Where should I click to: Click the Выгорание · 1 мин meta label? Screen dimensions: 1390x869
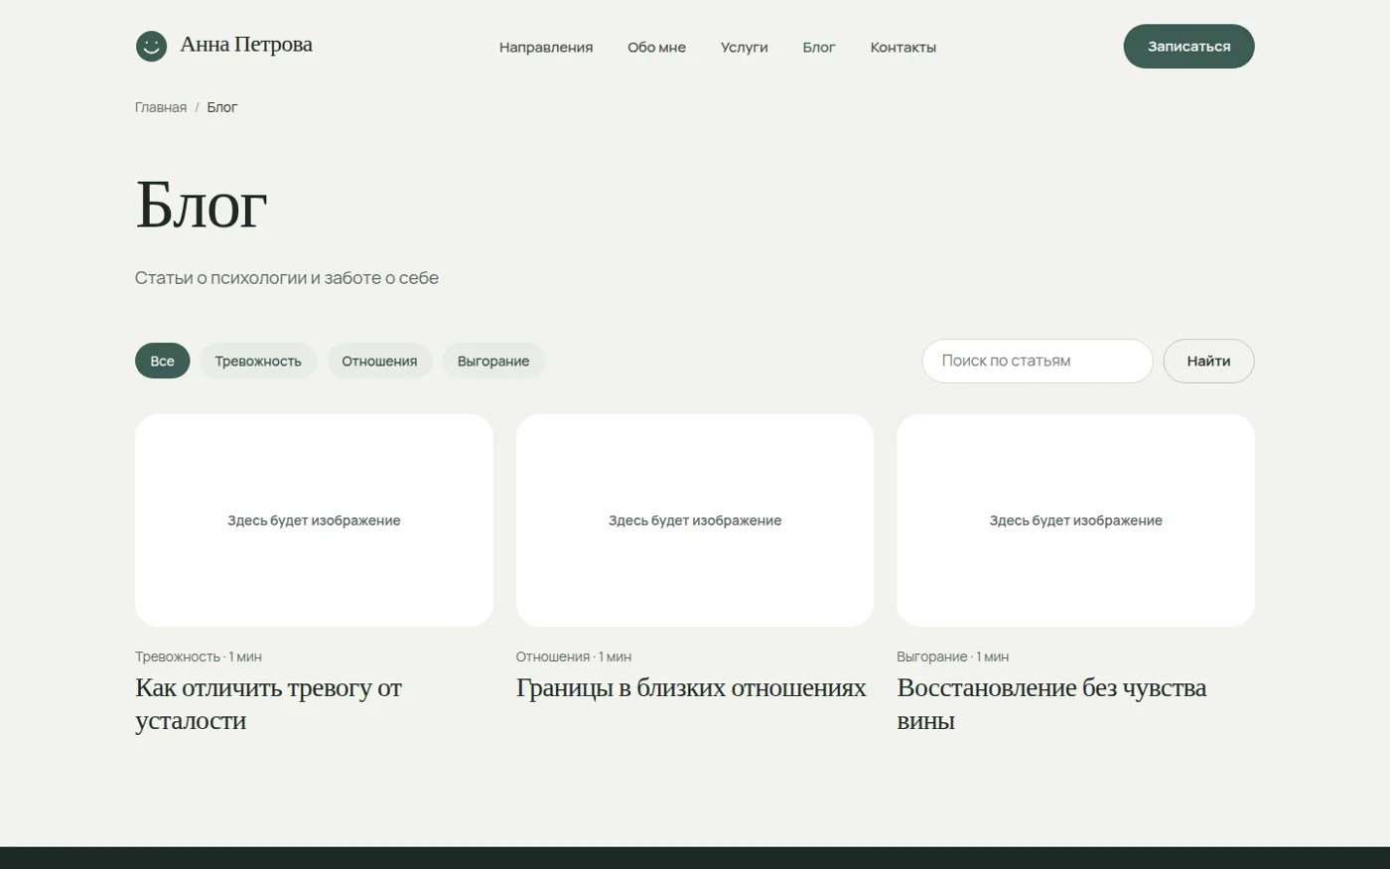point(953,656)
